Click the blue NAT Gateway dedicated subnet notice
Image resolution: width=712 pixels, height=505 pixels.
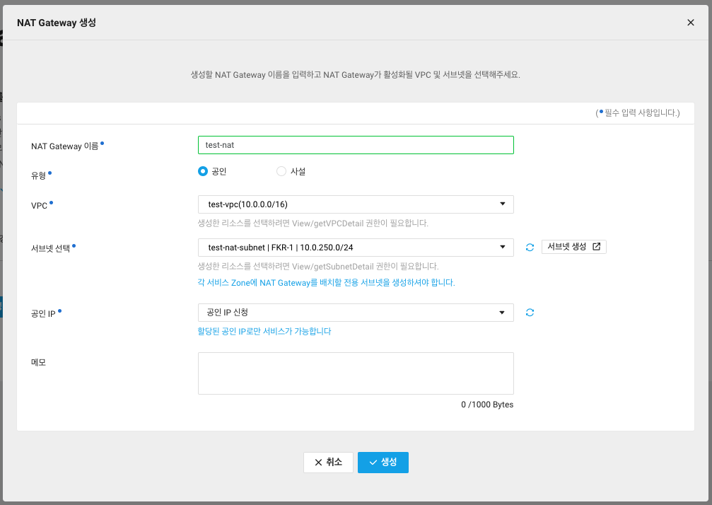[x=326, y=282]
